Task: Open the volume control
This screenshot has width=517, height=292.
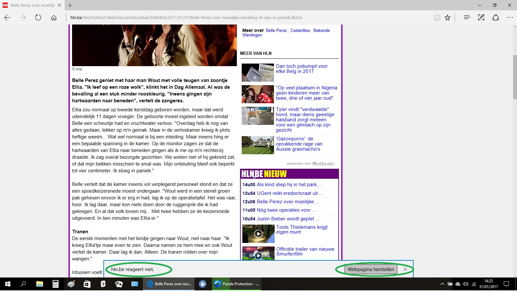Action: click(466, 284)
